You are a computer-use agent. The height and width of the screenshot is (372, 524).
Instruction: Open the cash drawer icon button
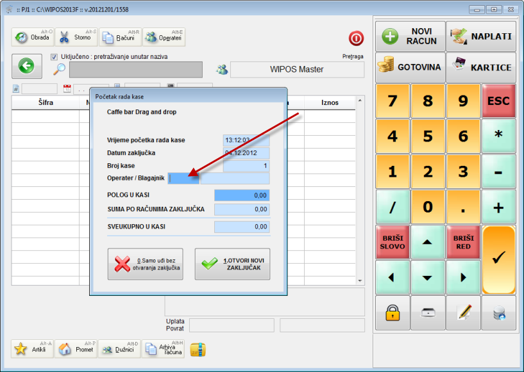[x=428, y=312]
